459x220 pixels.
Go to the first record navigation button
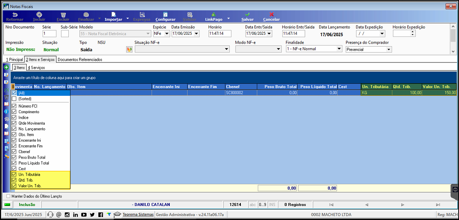click(331, 204)
